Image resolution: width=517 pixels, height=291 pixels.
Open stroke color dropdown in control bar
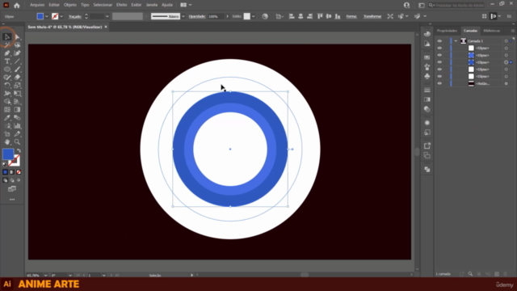[61, 16]
